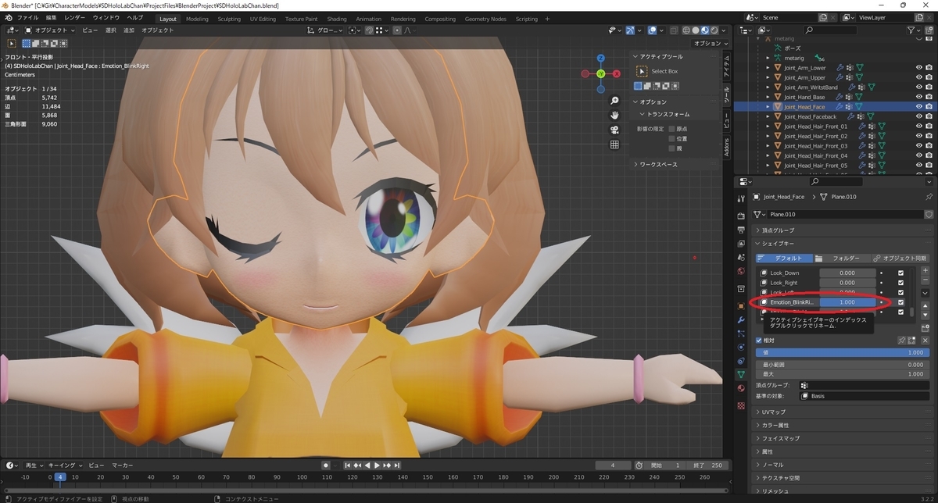Open 編集 (Edit) menu

tap(51, 17)
